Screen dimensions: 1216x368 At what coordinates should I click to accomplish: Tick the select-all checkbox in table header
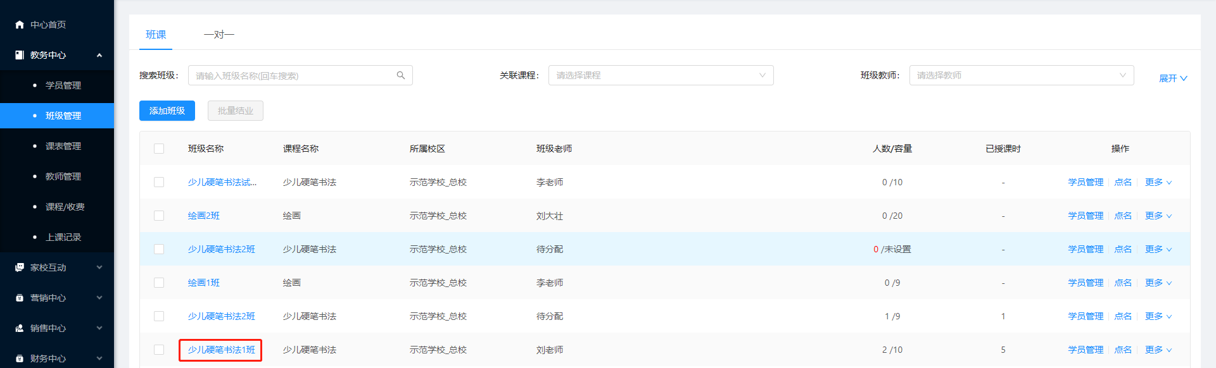point(159,149)
